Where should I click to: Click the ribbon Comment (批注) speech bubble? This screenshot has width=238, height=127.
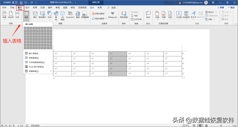148,15
